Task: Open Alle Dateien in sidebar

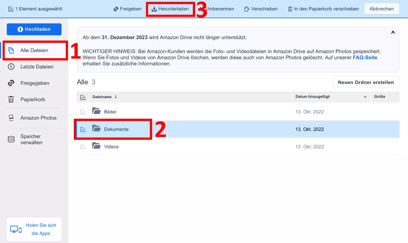Action: 34,50
